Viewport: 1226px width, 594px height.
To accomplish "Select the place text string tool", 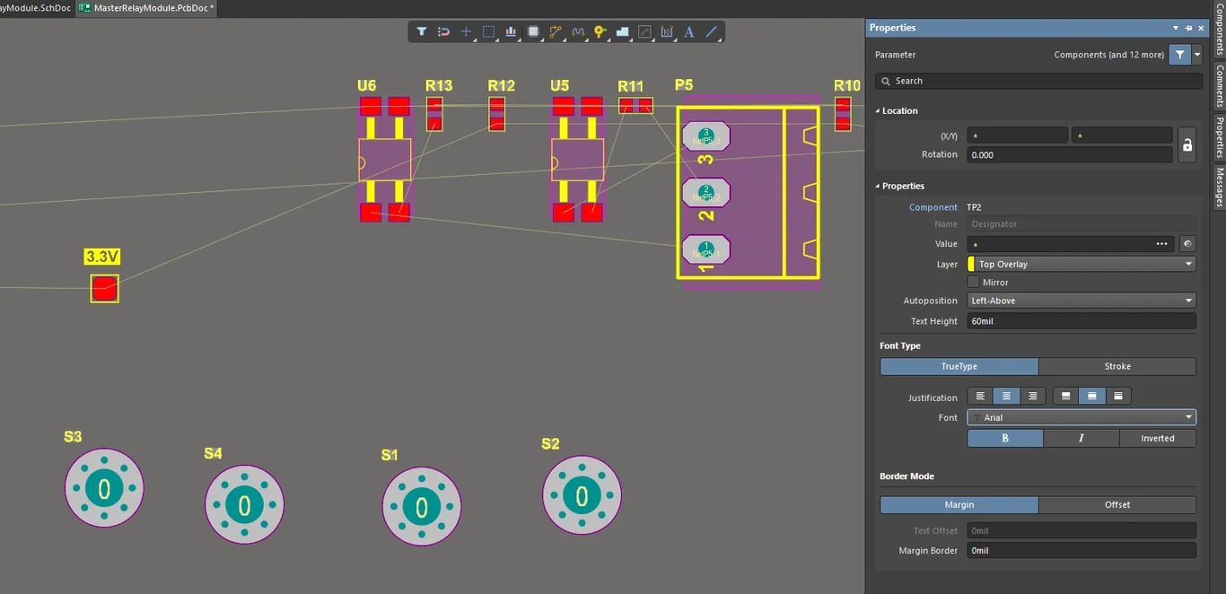I will pyautogui.click(x=688, y=31).
